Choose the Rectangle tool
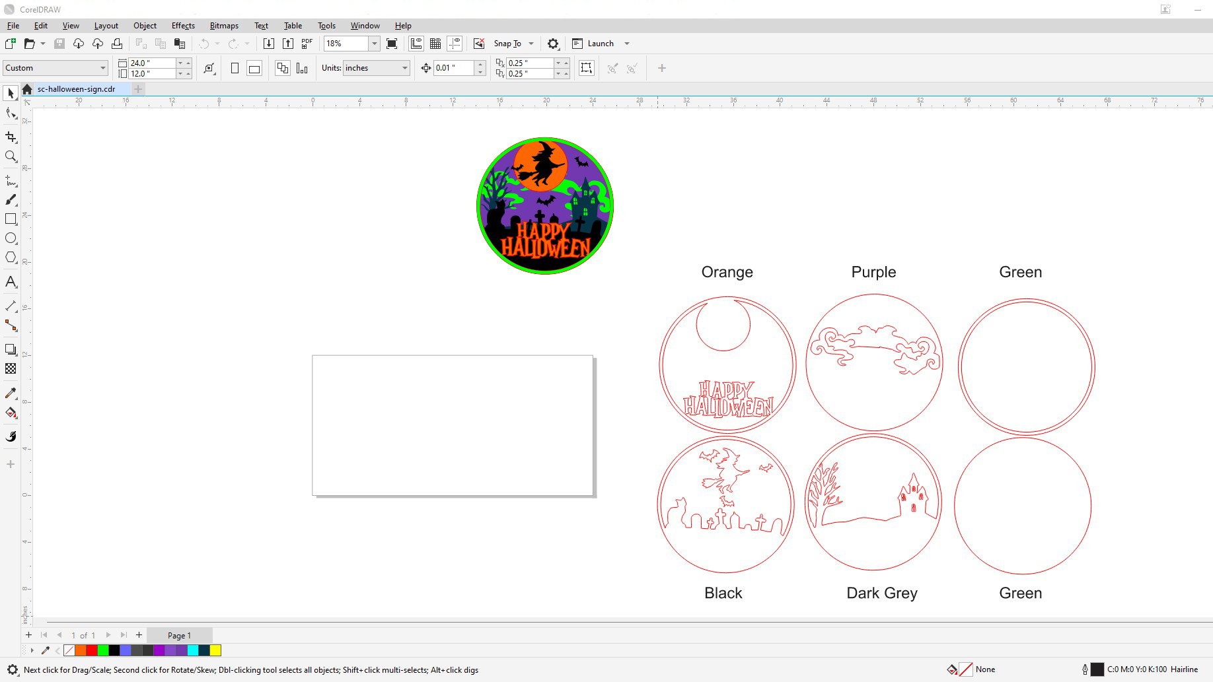1213x682 pixels. coord(11,219)
